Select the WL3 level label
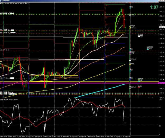Screen dimensions: 165x138 pyautogui.click(x=131, y=49)
